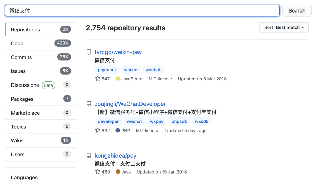
Task: Select the Topics results filter
Action: (41, 127)
